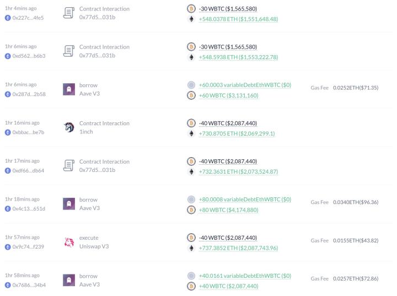
Task: Open transaction hash 0x9c74...f239
Action: [x=28, y=247]
